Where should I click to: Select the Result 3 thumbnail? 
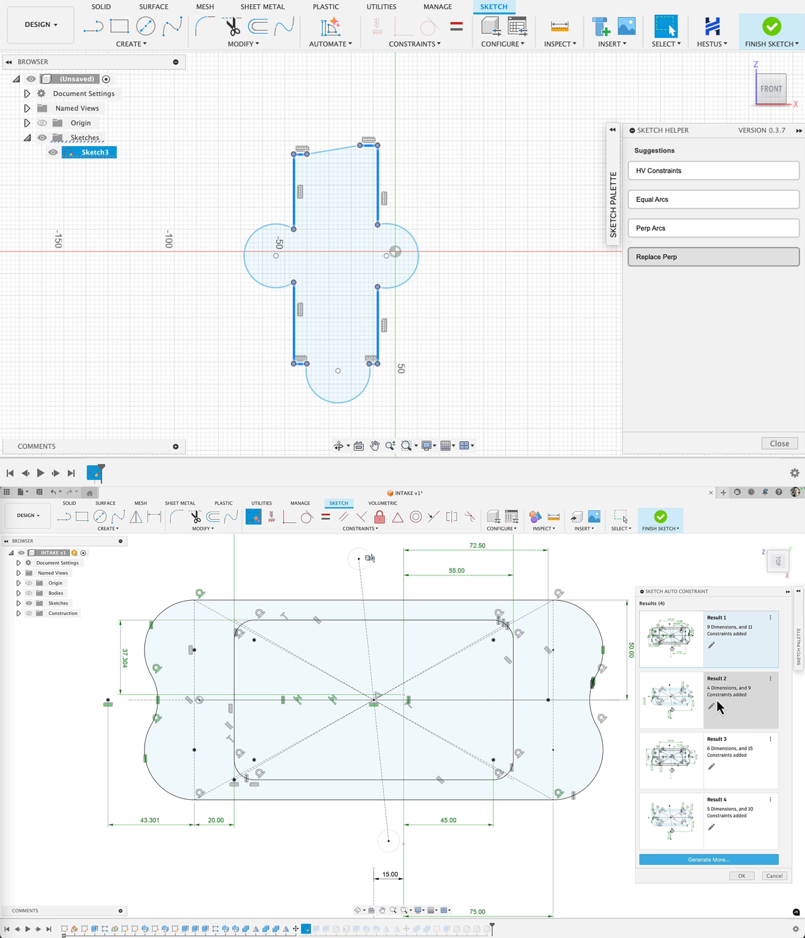coord(671,761)
